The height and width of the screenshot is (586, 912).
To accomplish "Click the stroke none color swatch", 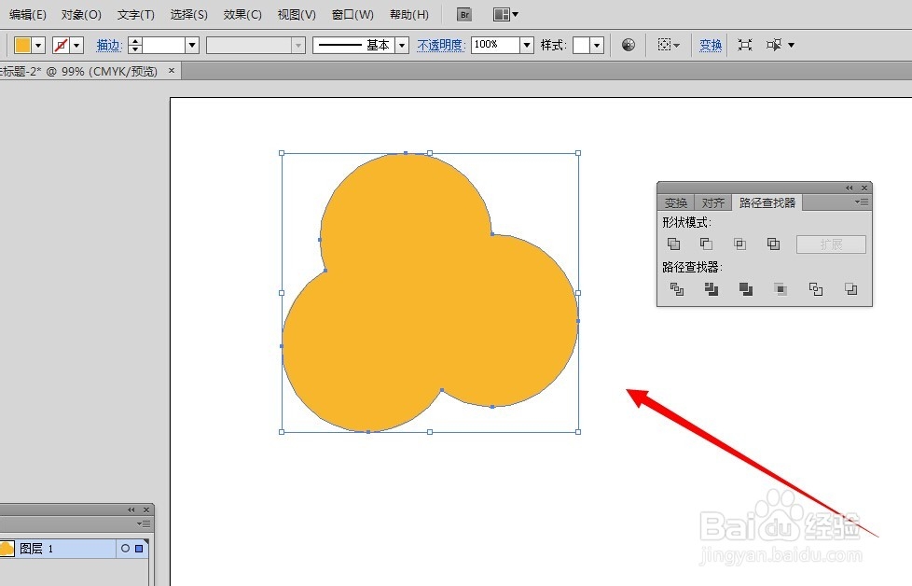I will coord(61,46).
